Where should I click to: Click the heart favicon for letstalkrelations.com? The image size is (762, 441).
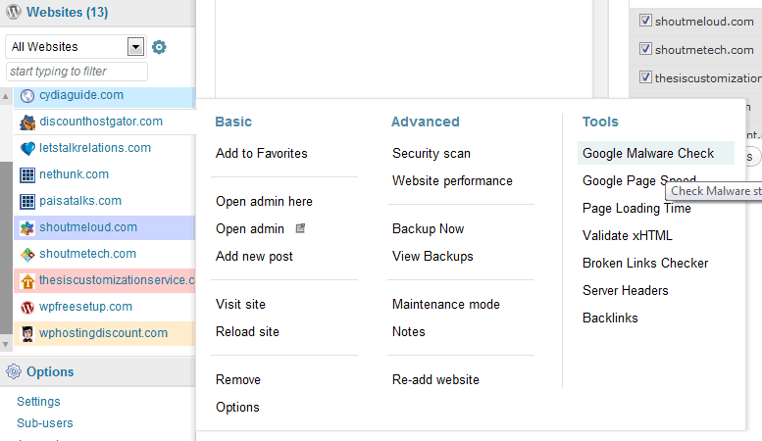[27, 149]
